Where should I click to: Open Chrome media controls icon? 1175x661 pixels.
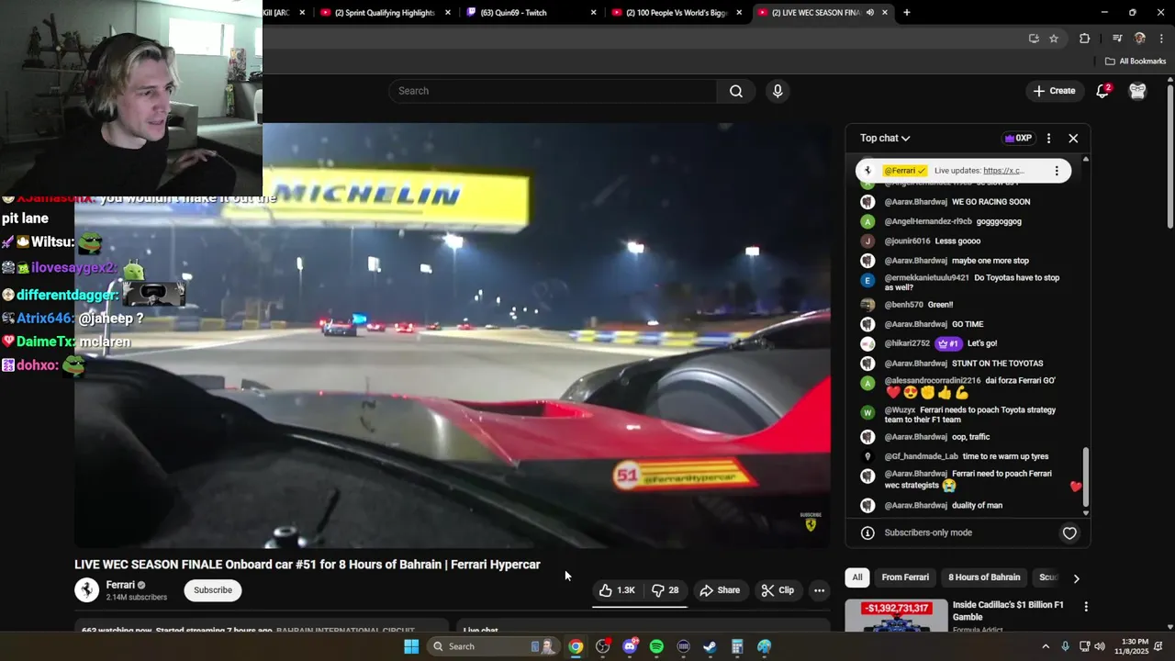pyautogui.click(x=1117, y=39)
